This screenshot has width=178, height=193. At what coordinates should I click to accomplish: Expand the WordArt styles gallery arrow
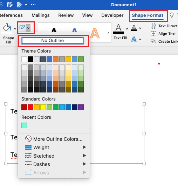coord(108,33)
